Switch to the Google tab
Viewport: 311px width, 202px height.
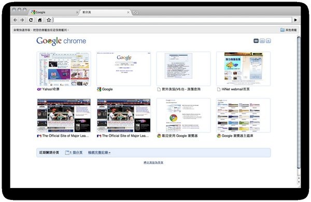[x=54, y=12]
